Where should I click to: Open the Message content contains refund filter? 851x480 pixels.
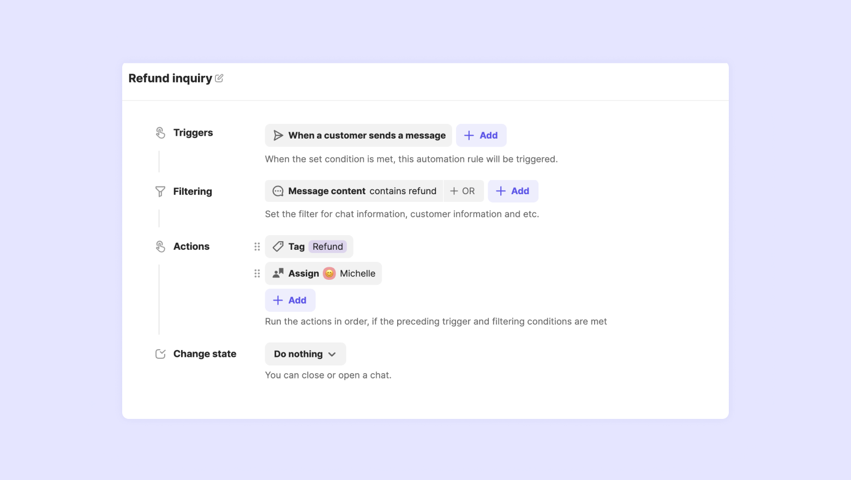tap(362, 191)
